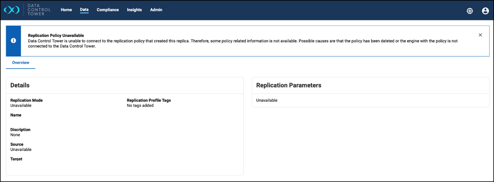Dismiss the Replication Policy Unavailable banner
This screenshot has width=494, height=182.
click(480, 35)
